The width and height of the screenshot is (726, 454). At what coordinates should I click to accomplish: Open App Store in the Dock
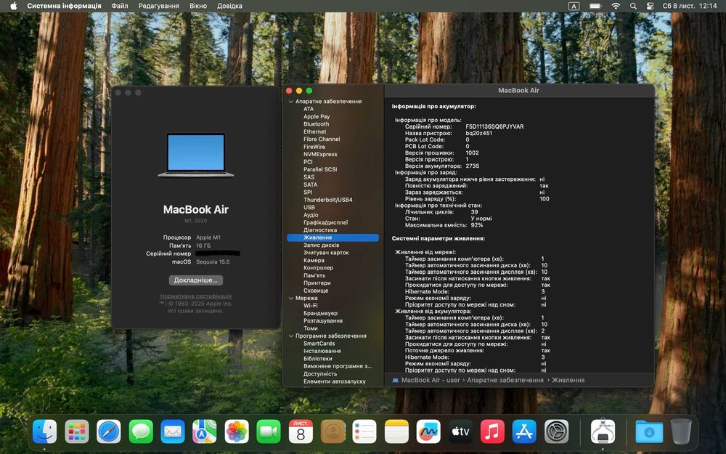tap(524, 431)
